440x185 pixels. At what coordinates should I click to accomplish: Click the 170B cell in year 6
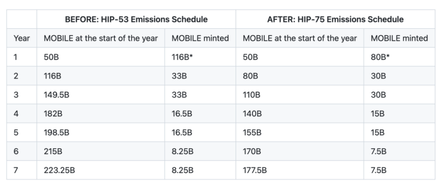[300, 151]
